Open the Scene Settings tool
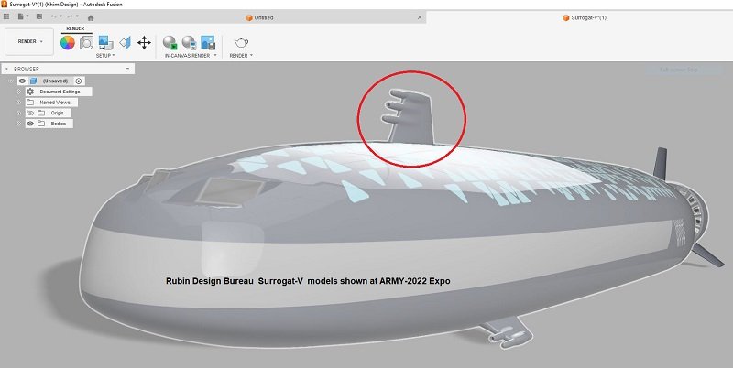This screenshot has height=368, width=733. click(x=86, y=43)
